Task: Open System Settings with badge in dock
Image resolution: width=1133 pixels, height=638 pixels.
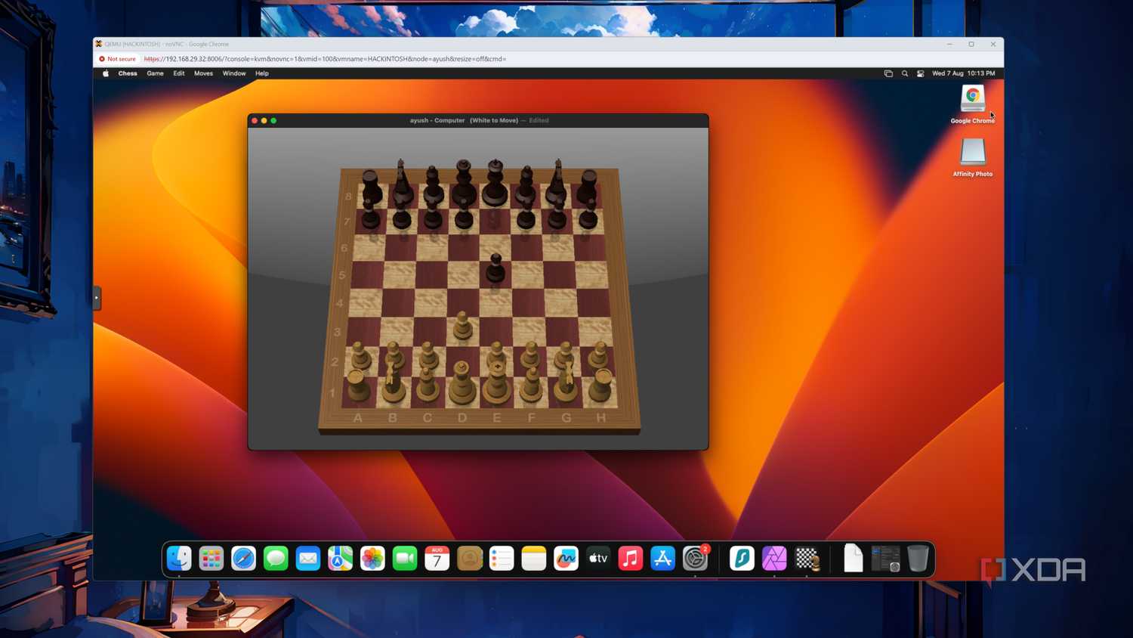Action: [x=696, y=559]
